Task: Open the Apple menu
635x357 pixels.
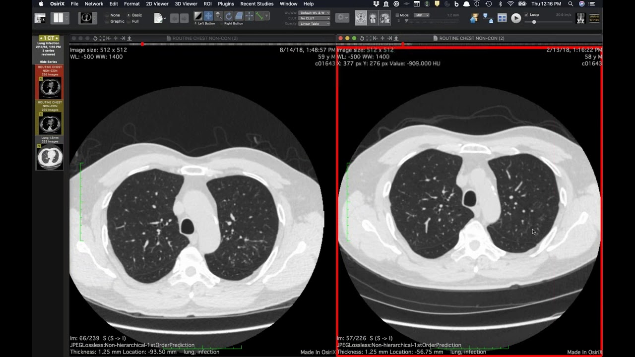Action: 41,4
